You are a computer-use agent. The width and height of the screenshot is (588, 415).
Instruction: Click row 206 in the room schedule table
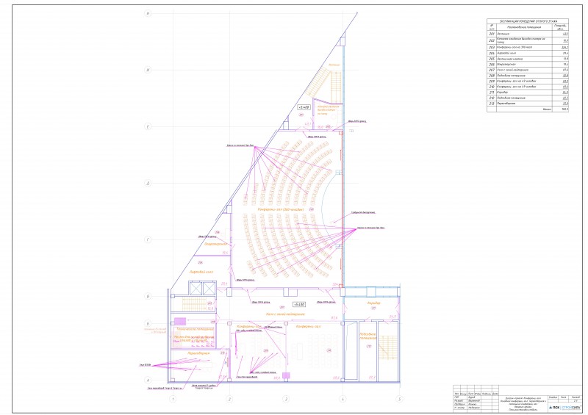click(x=528, y=65)
